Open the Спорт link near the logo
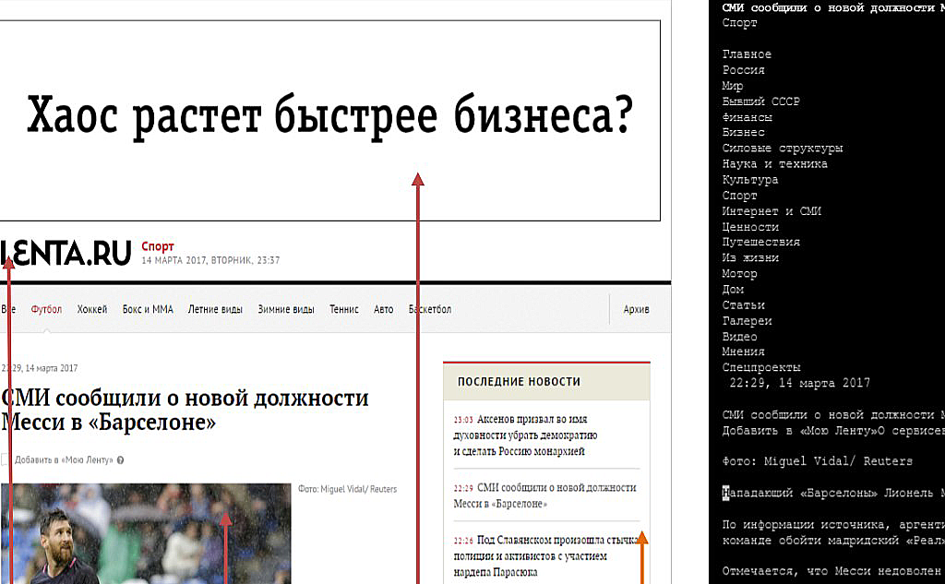 [x=157, y=246]
